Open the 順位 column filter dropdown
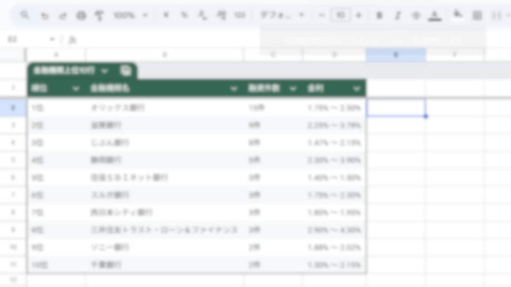This screenshot has width=511, height=287. (76, 89)
